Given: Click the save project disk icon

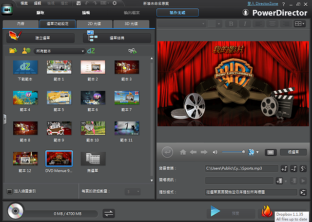Looking at the screenshot, I should tap(79, 3).
